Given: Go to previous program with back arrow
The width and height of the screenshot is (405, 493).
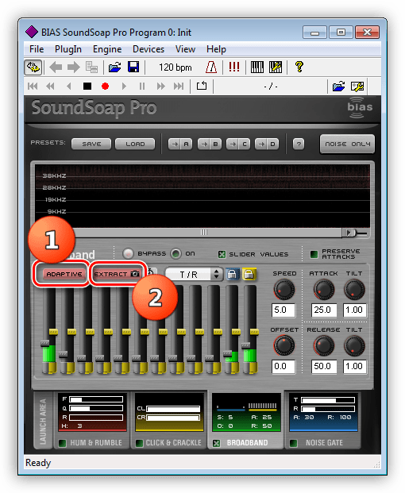Looking at the screenshot, I should (x=56, y=67).
